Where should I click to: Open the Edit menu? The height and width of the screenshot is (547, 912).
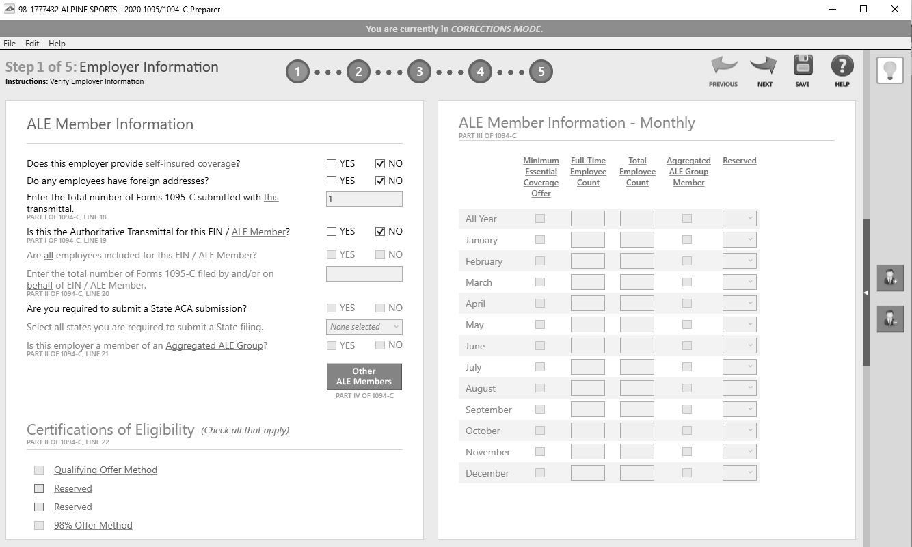click(32, 43)
